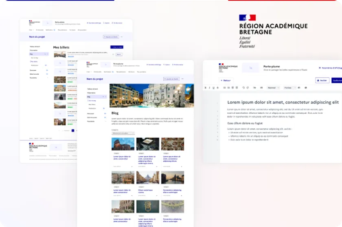Select Mes billets in Blog page sidebar

pyautogui.click(x=92, y=104)
